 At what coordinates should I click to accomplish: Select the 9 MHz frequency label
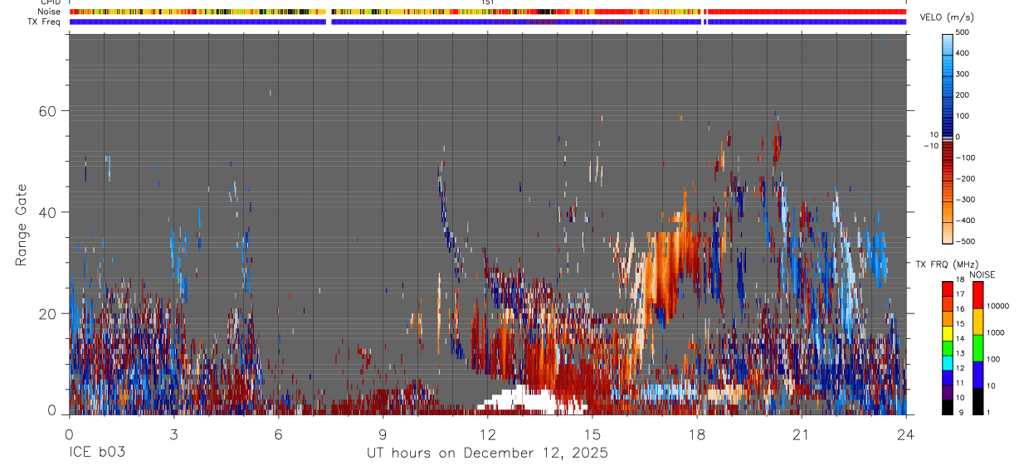tap(960, 412)
